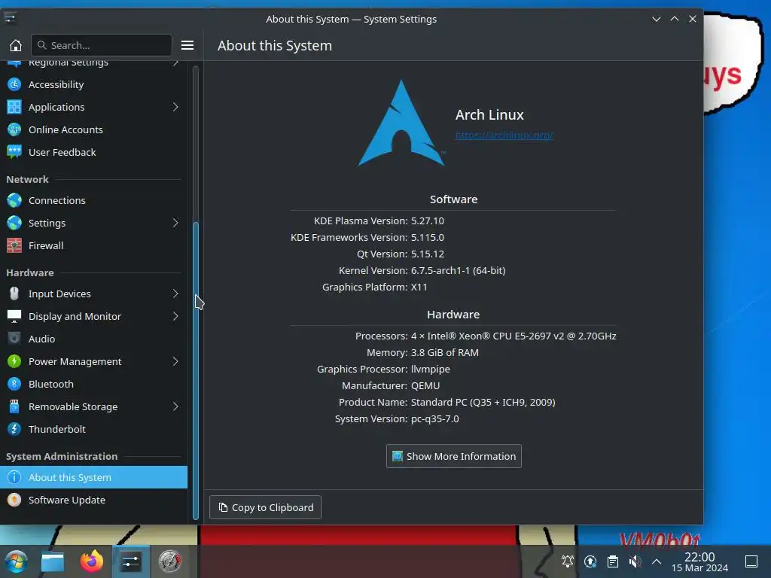Viewport: 771px width, 578px height.
Task: Select the Thunderbolt entry label
Action: [57, 430]
